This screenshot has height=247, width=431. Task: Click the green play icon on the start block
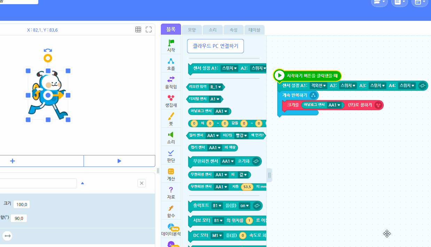tap(279, 75)
